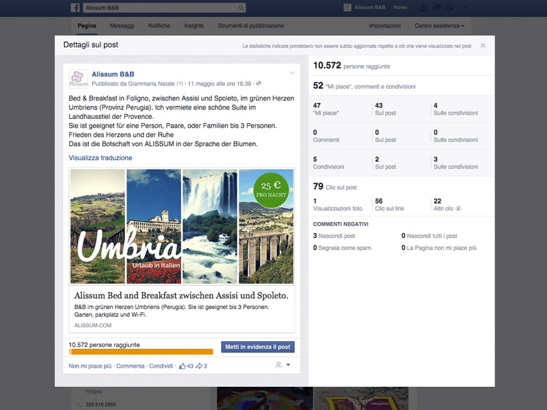The image size is (547, 410).
Task: Click 10.572 persone raggiunte text under post
Action: click(105, 345)
